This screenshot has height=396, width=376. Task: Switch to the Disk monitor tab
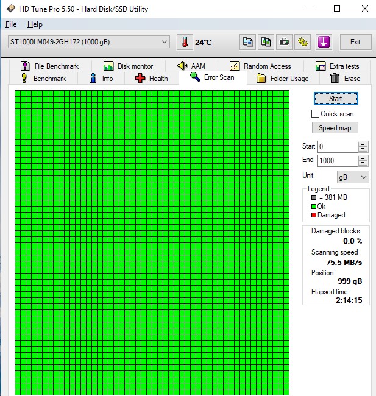click(x=129, y=66)
